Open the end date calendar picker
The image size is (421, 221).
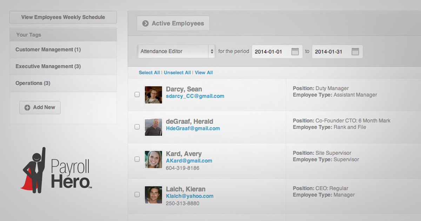[x=355, y=51]
